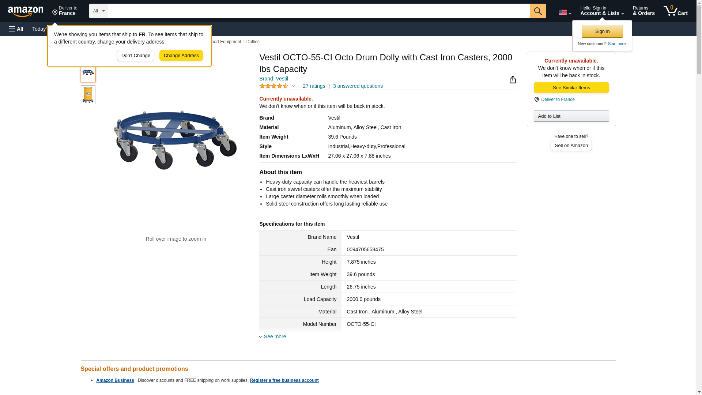702x395 pixels.
Task: Click the Amazon logo
Action: click(x=26, y=11)
